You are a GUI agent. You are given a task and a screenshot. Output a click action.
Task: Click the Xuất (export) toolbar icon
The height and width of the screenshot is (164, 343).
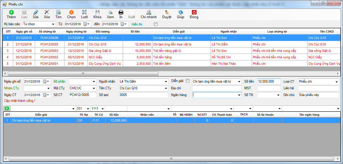(132, 13)
